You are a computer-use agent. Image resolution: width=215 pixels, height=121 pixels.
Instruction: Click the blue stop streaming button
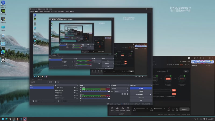141,88
